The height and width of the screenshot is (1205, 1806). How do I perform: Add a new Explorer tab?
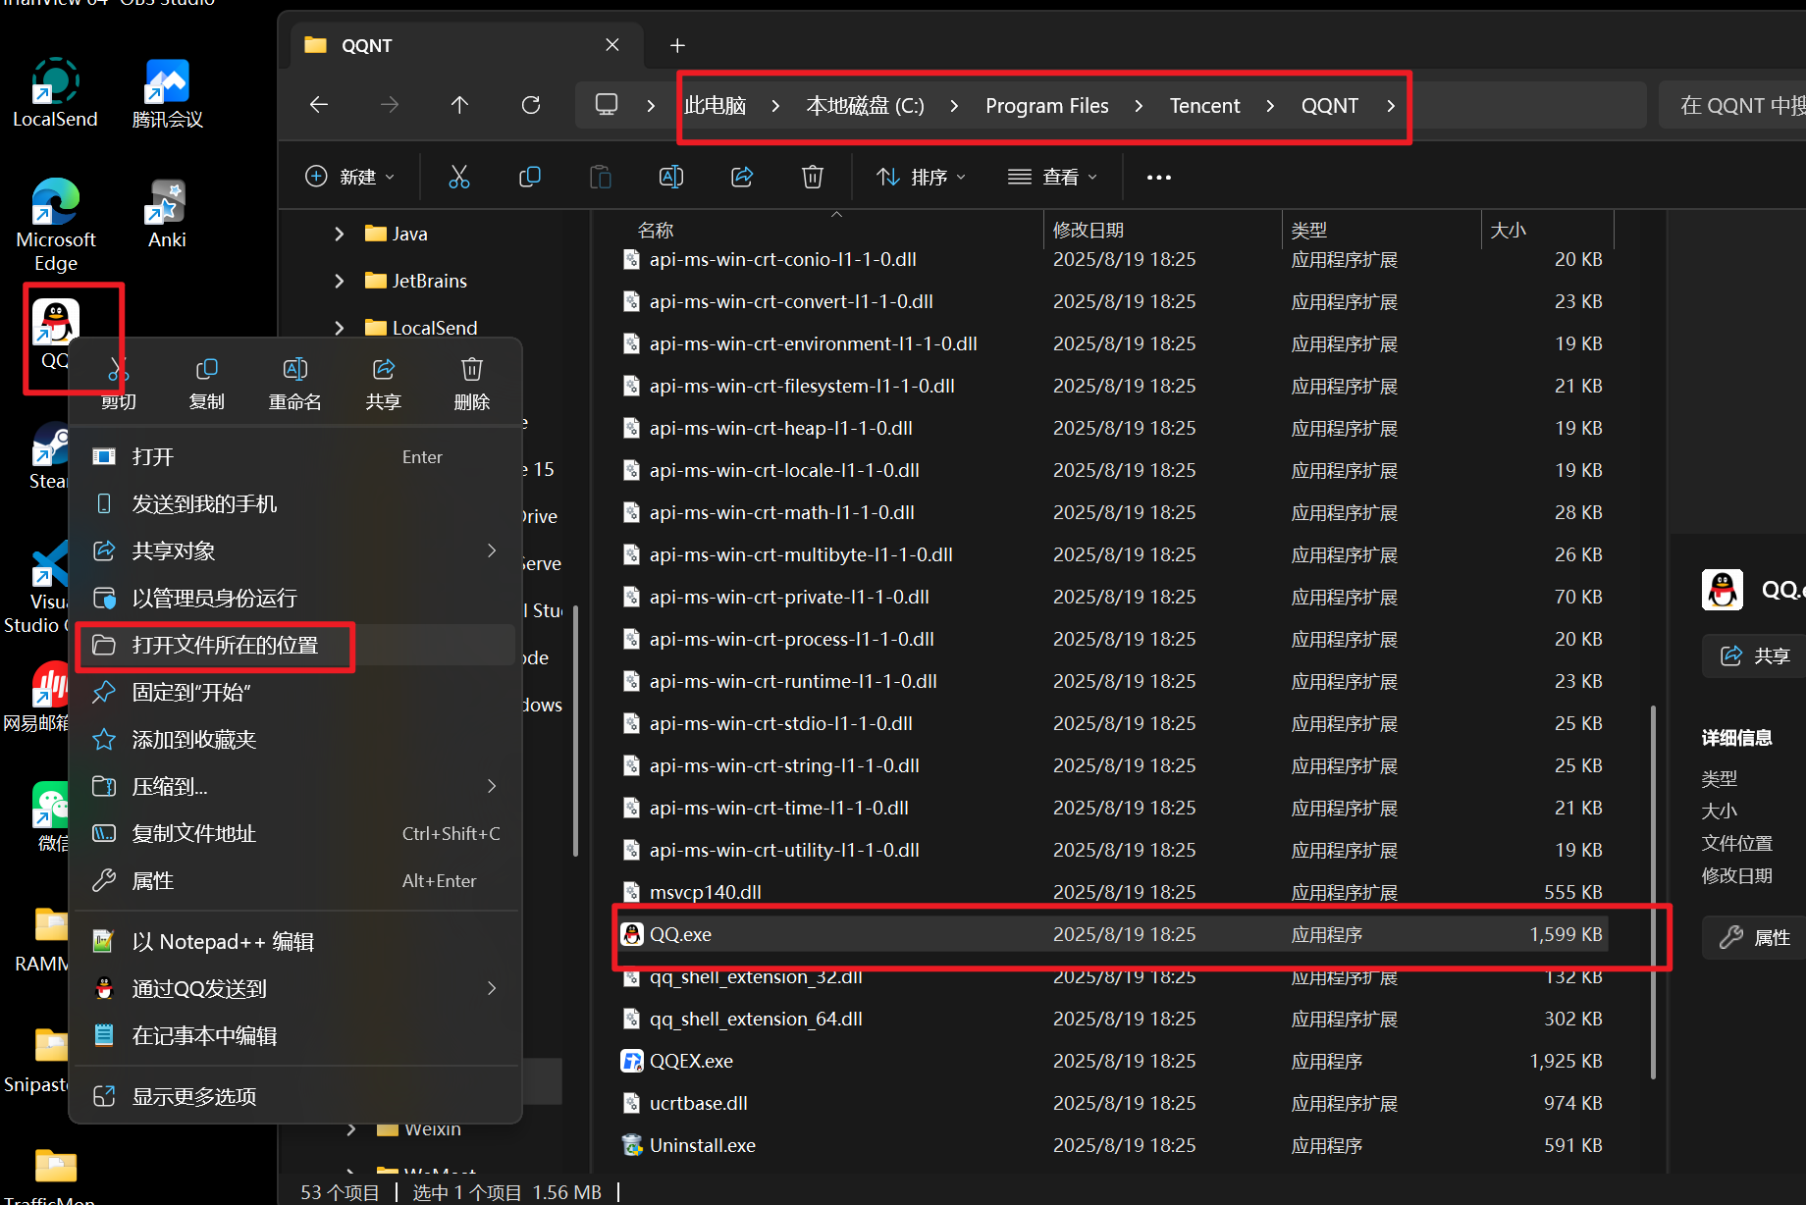(x=677, y=45)
